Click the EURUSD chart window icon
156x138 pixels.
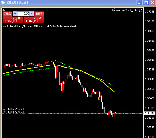pos(3,3)
